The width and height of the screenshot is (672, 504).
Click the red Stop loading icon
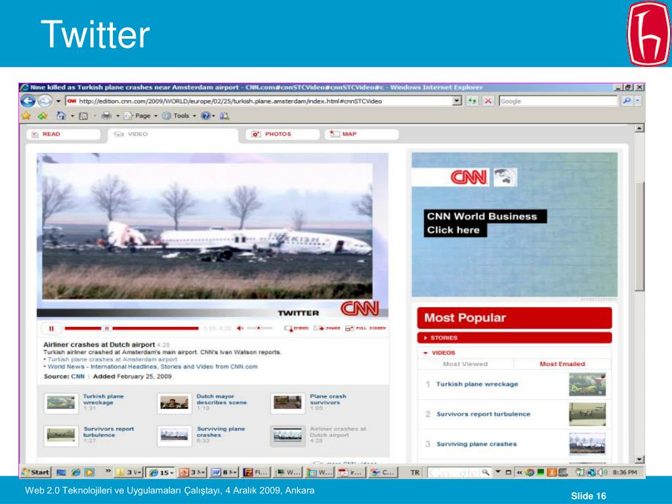[x=488, y=101]
